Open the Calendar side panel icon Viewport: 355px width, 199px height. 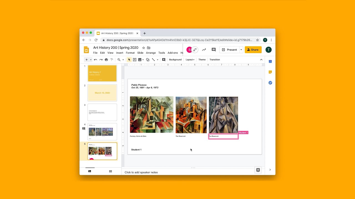coord(270,61)
